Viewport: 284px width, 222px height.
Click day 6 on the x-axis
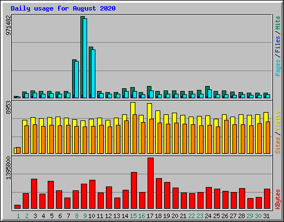tap(60, 216)
